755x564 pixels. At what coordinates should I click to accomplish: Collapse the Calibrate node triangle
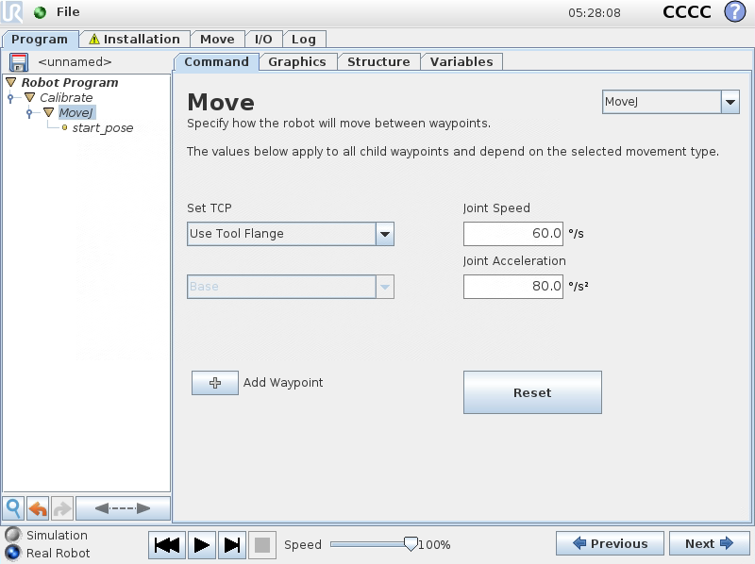coord(30,97)
